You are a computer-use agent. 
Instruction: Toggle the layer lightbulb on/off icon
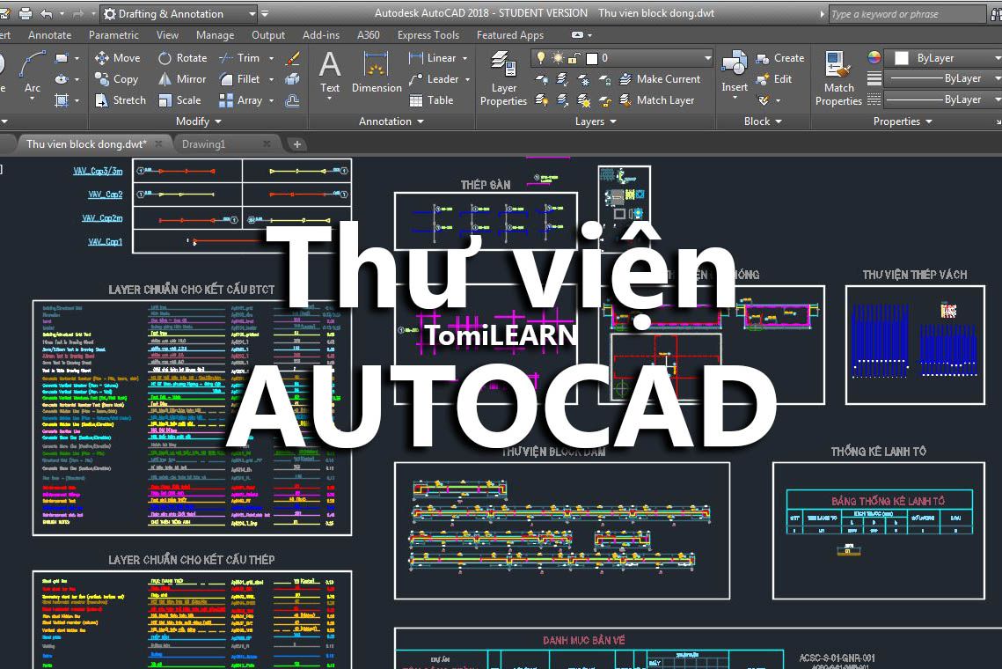point(540,58)
